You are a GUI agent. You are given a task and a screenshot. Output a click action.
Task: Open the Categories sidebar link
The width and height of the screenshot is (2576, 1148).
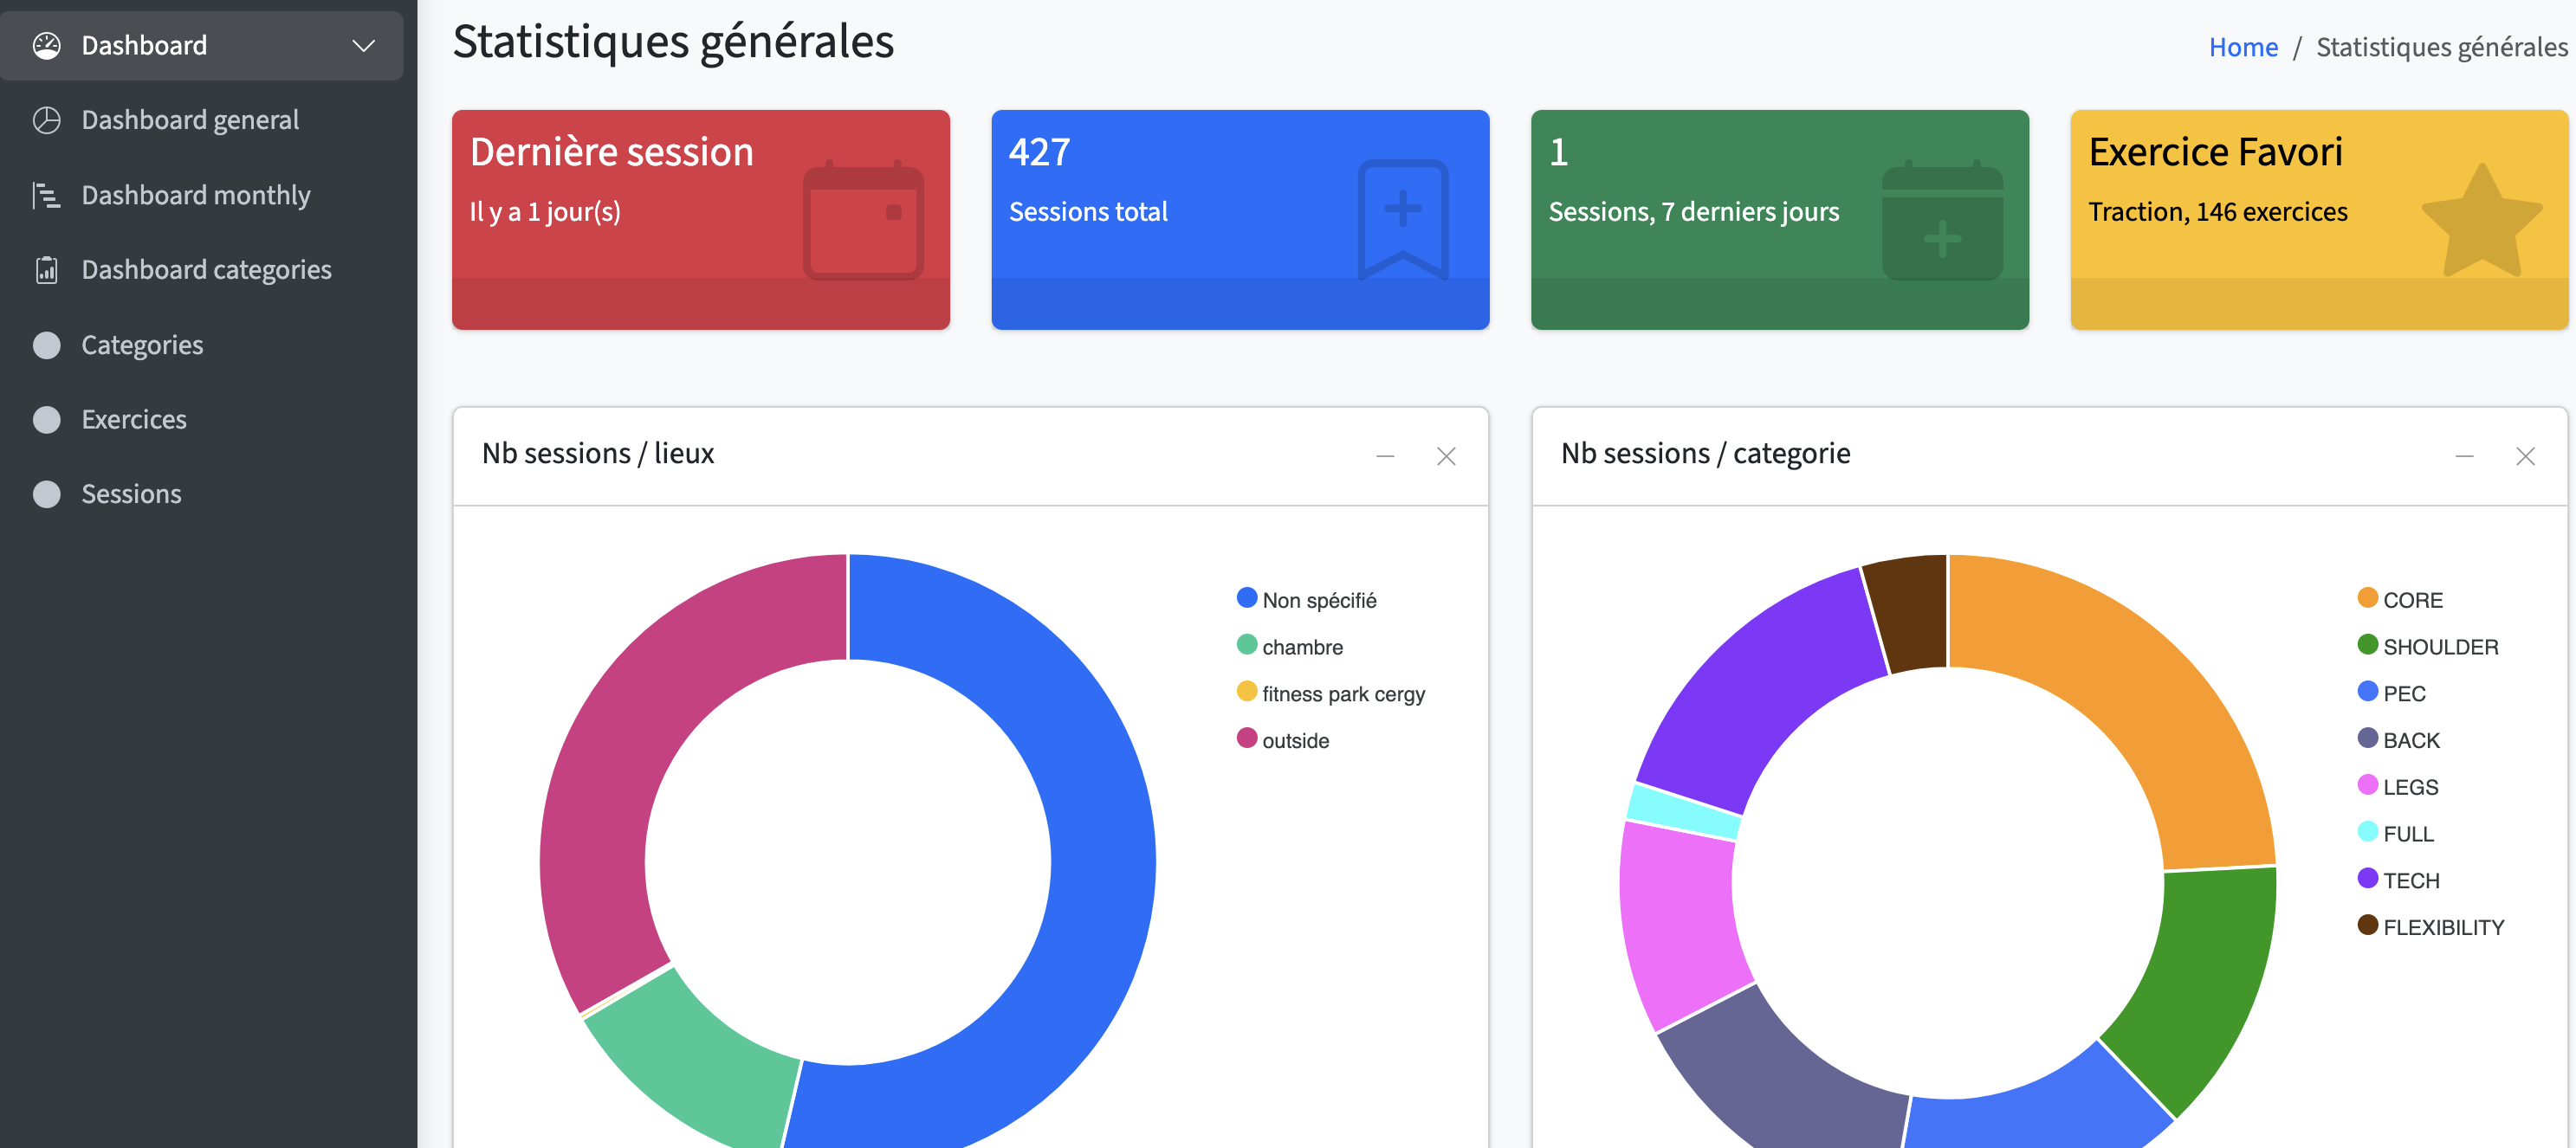[x=142, y=345]
